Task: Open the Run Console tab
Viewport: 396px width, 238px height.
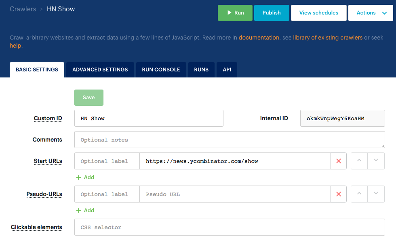Action: (x=161, y=69)
